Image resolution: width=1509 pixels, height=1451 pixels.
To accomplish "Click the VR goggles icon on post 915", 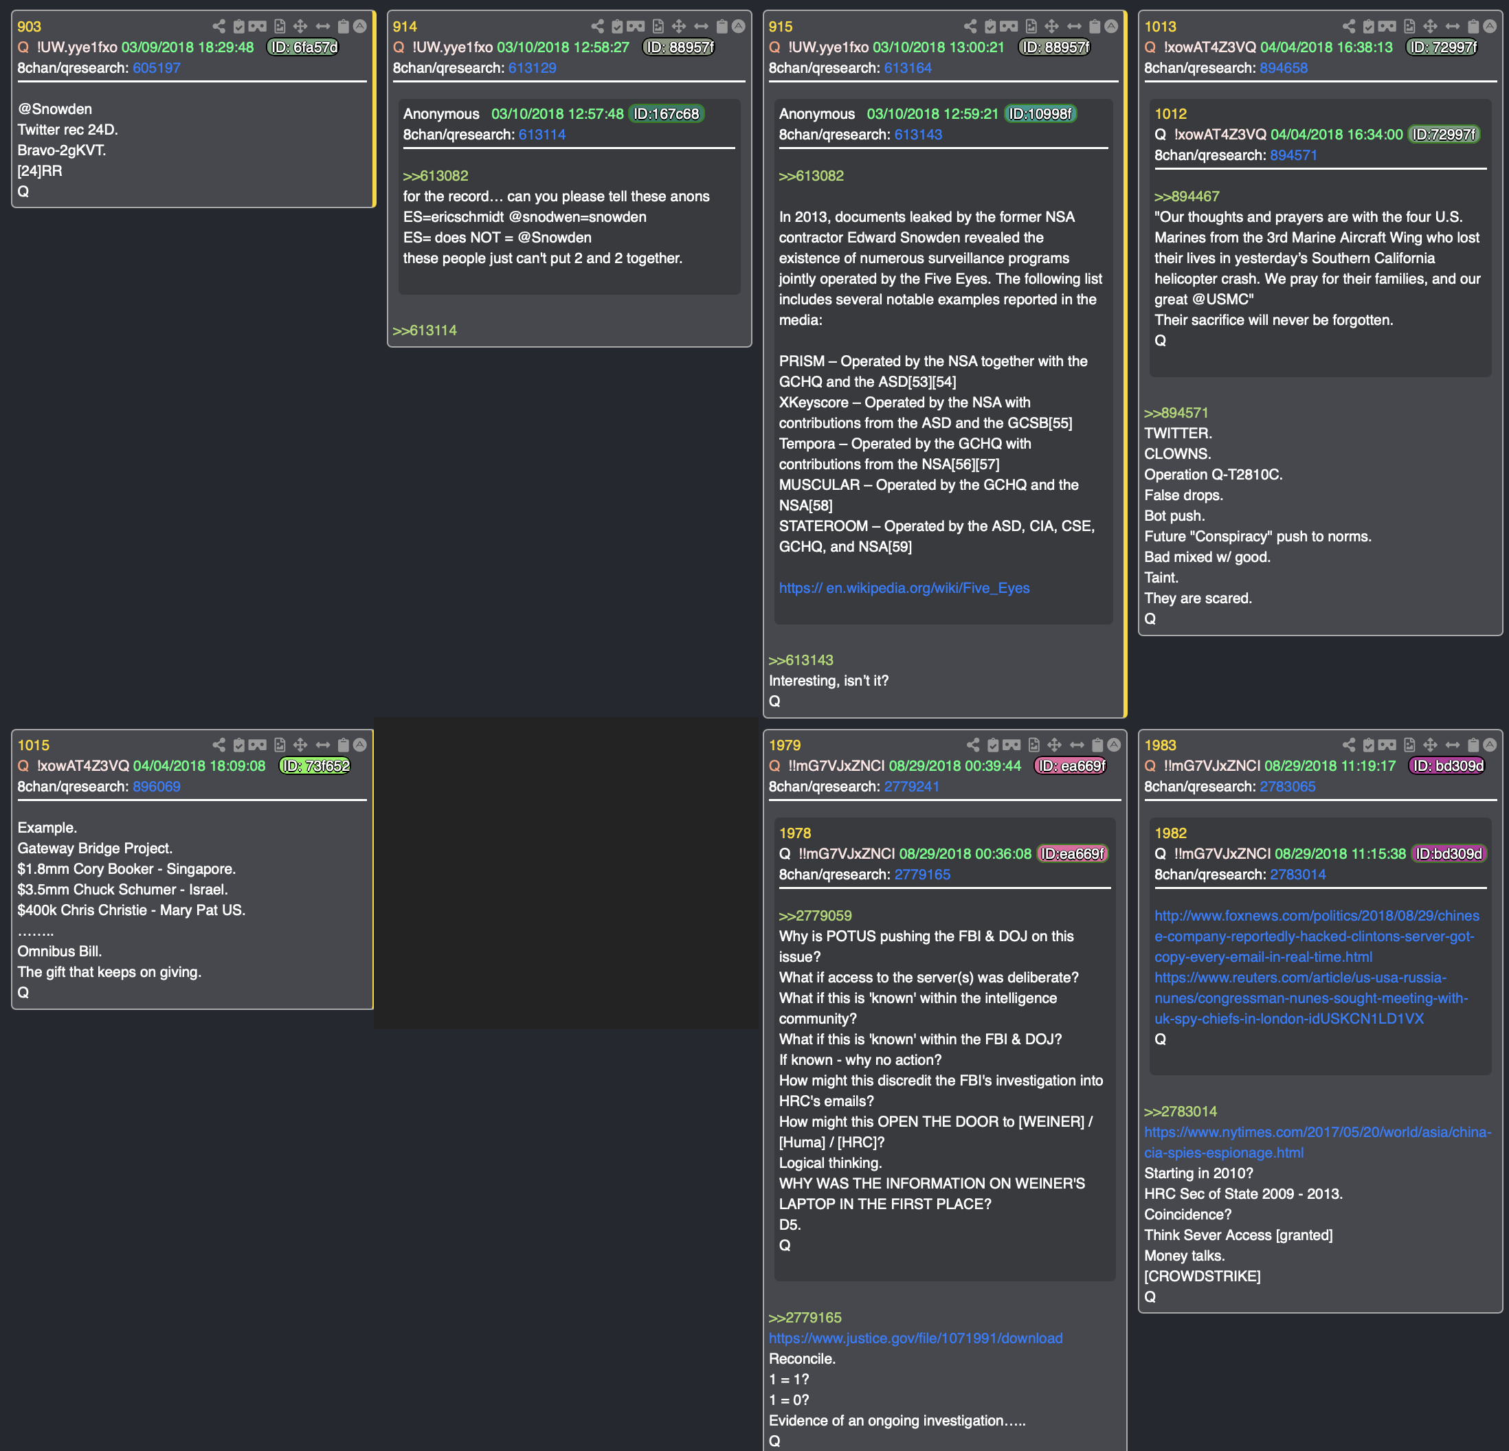I will pos(1009,27).
